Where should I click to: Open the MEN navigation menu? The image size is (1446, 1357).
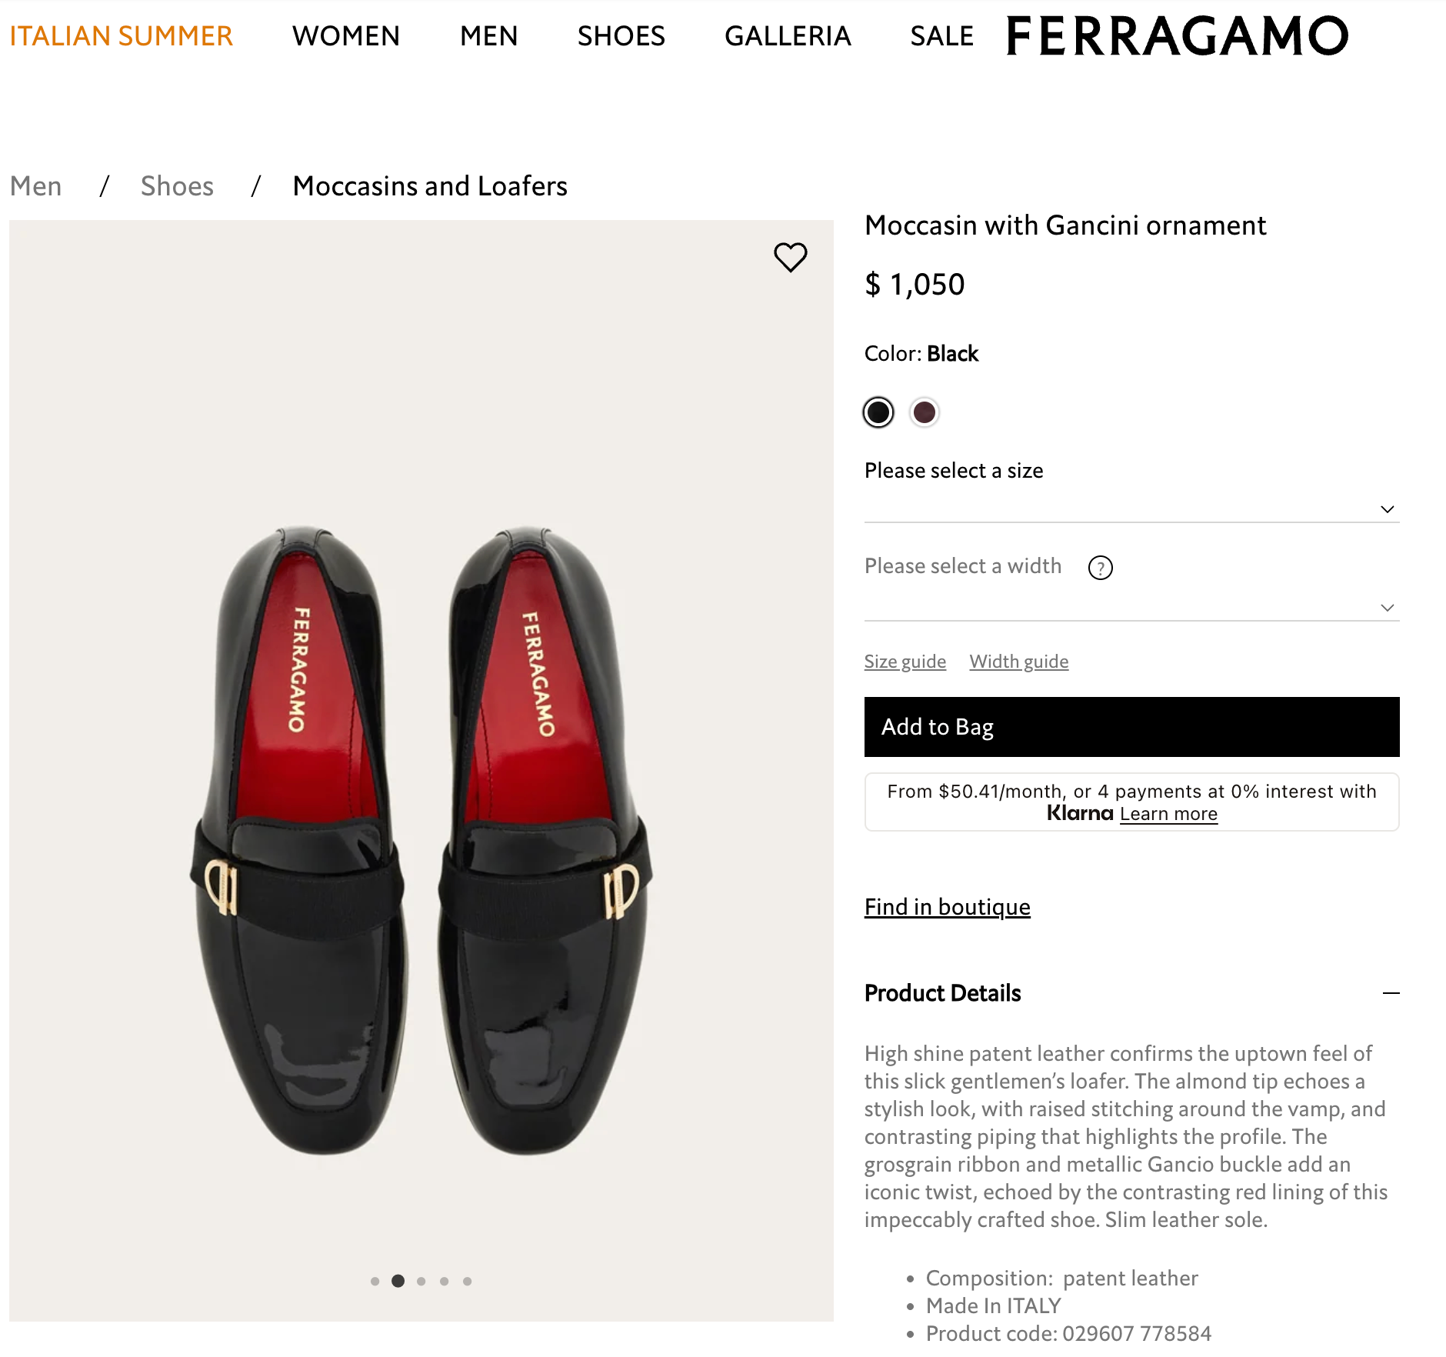tap(488, 35)
